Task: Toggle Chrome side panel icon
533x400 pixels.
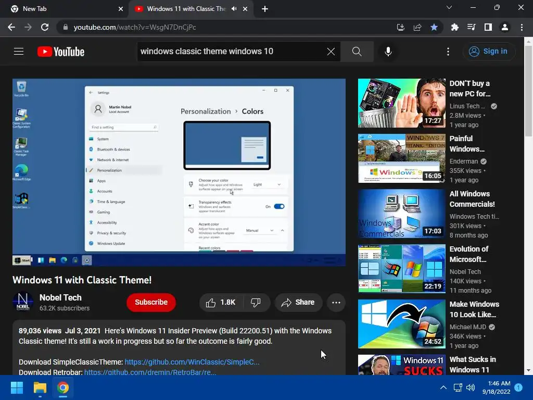Action: click(488, 27)
